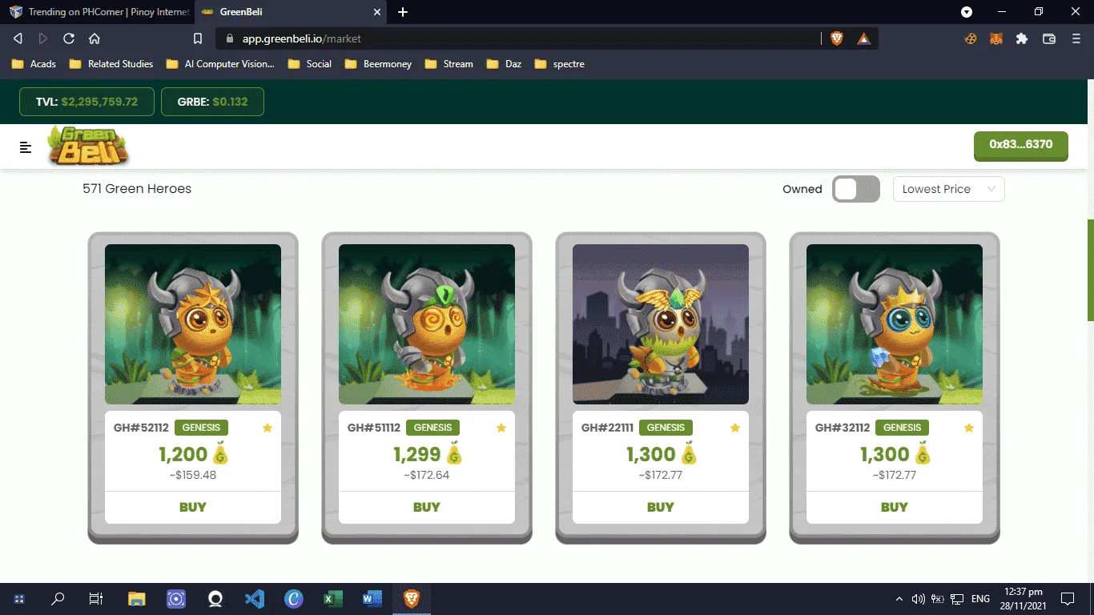Click the "571 Green Heroes" count
Viewport: 1094px width, 615px height.
(x=137, y=189)
